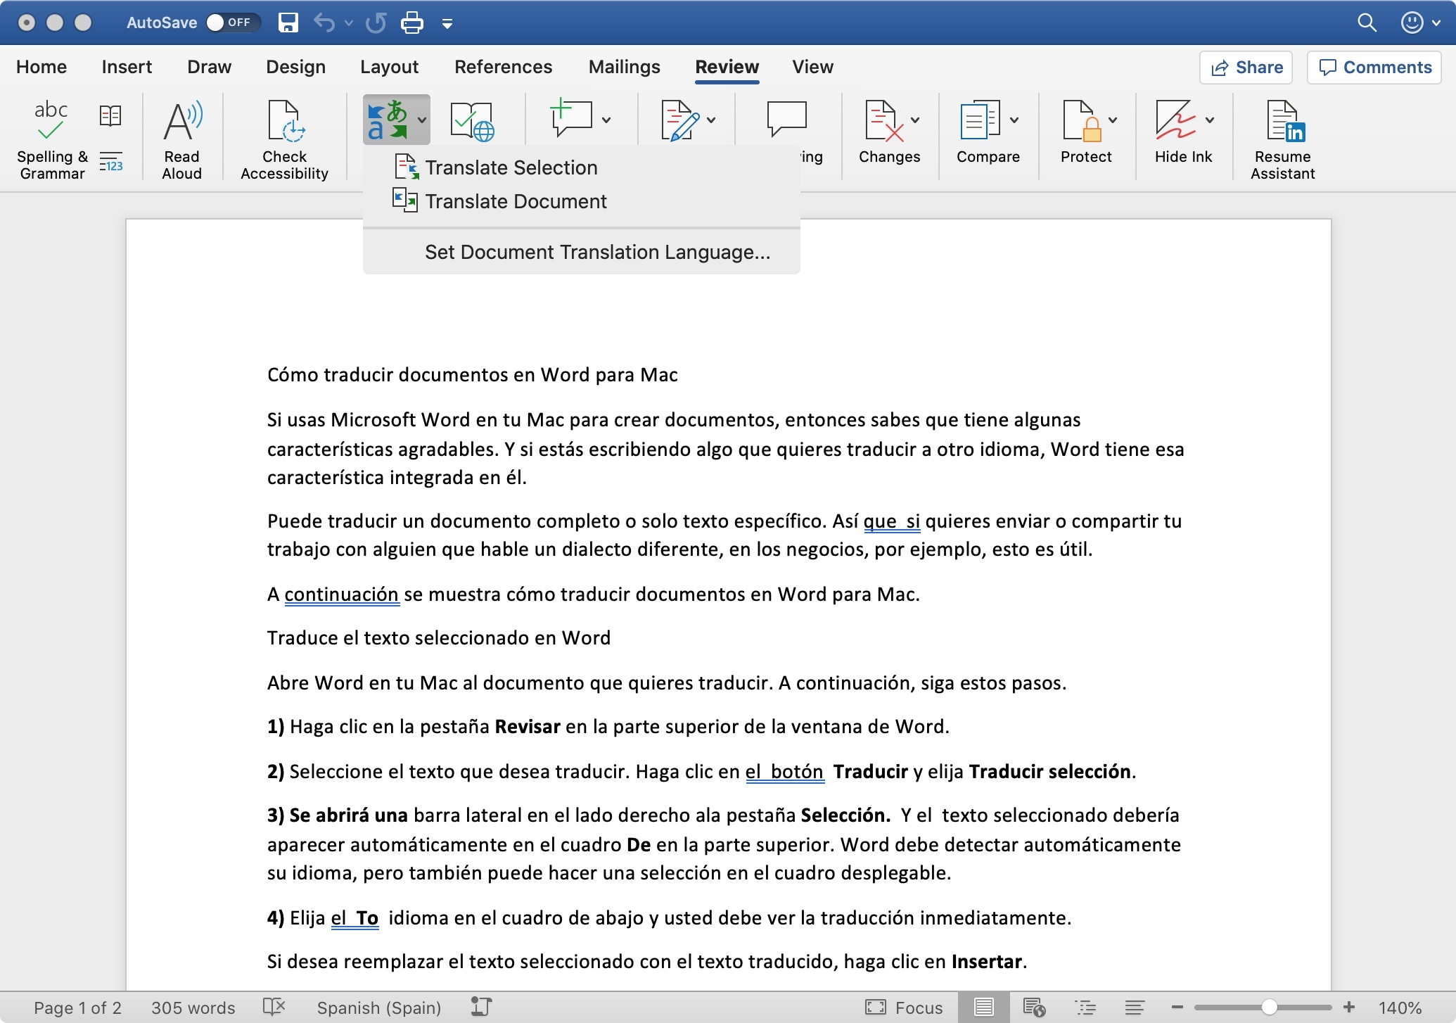This screenshot has height=1023, width=1456.
Task: Switch to Draft view
Action: (x=1134, y=1008)
